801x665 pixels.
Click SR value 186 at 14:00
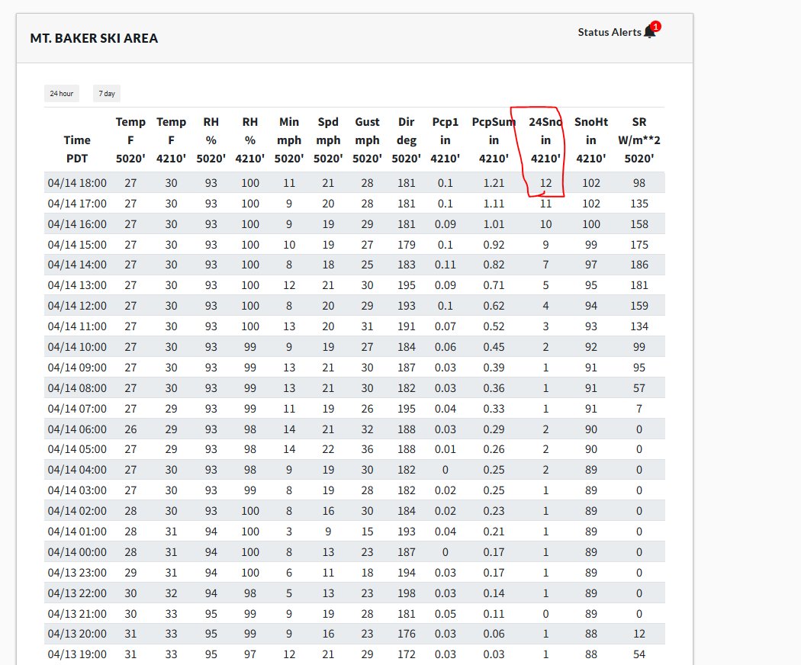639,265
